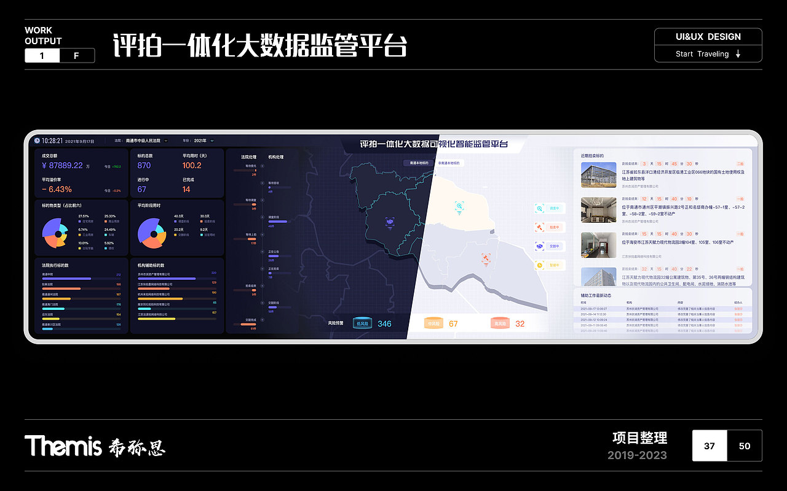Click the cyan magnifier marker on the map
The height and width of the screenshot is (491, 787).
coord(459,206)
